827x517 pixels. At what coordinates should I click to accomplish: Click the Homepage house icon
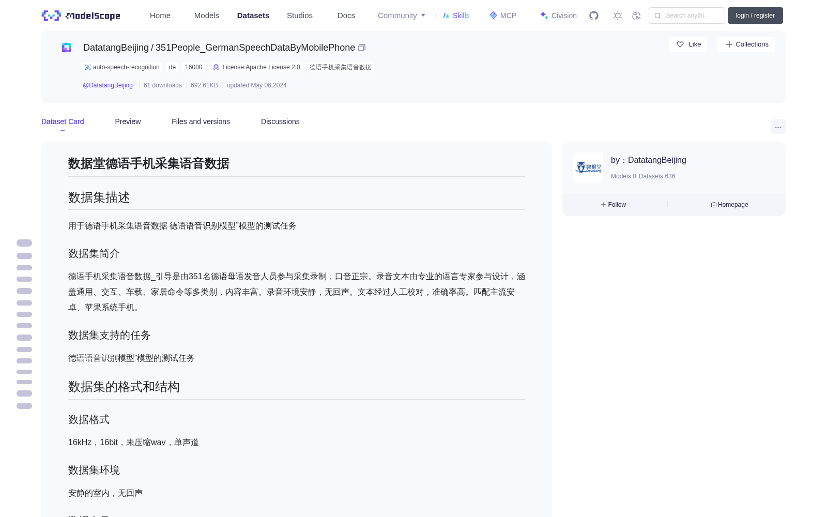[x=714, y=205]
